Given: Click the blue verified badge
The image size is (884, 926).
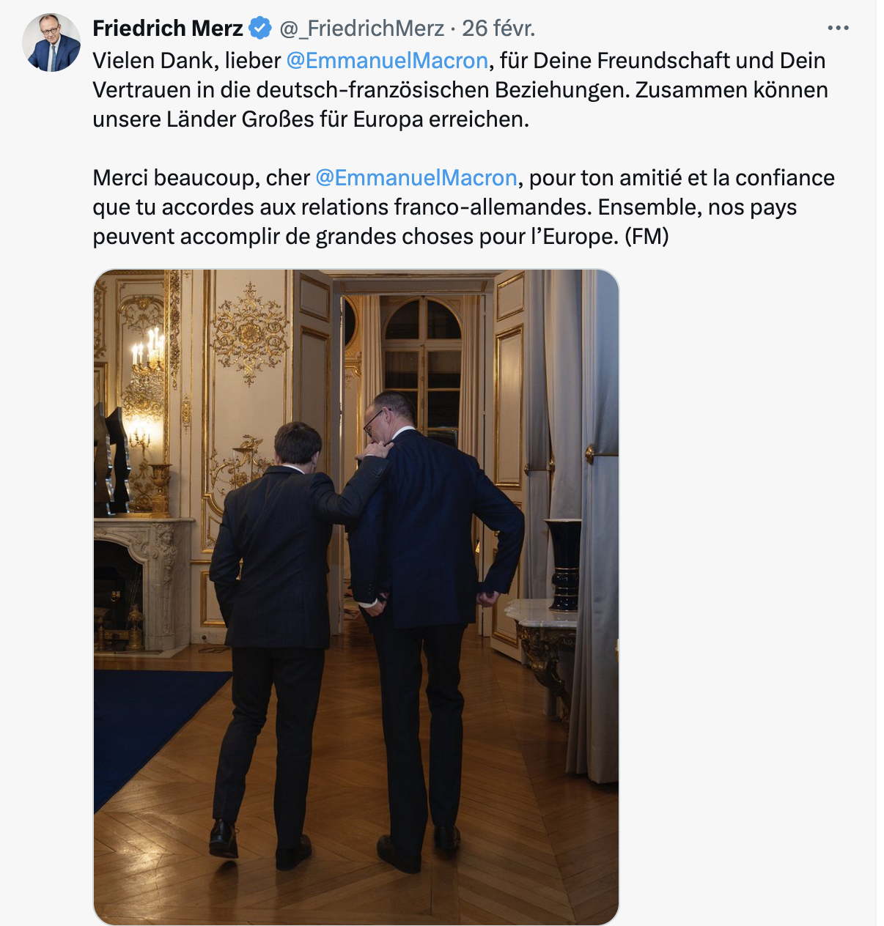Looking at the screenshot, I should click(259, 29).
